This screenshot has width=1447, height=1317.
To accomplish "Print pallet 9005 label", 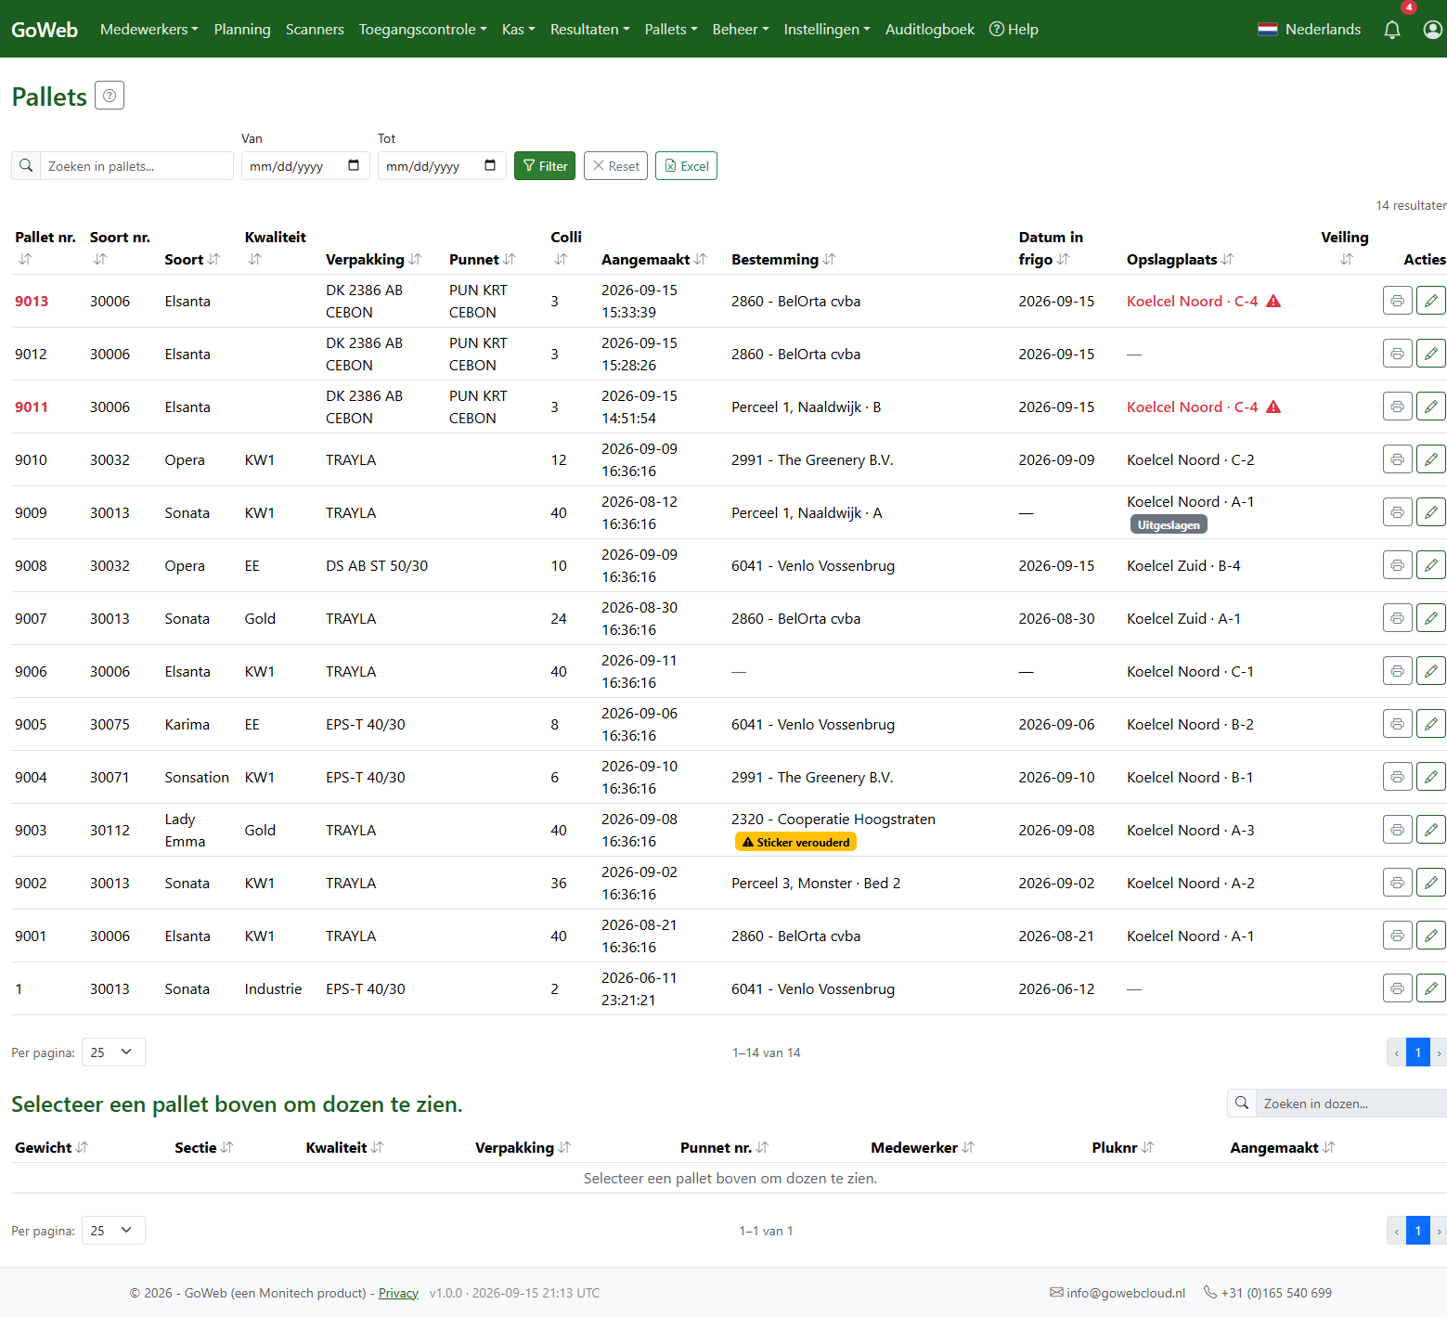I will point(1397,724).
